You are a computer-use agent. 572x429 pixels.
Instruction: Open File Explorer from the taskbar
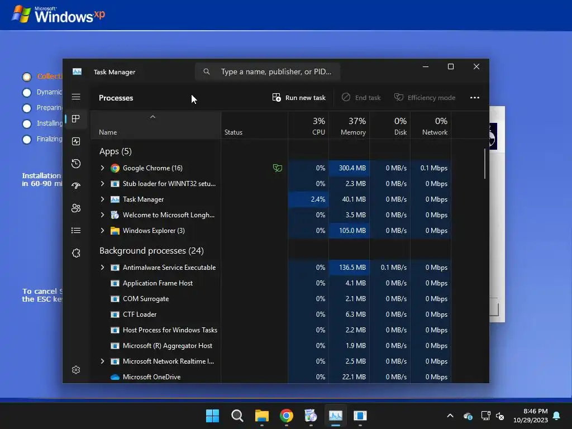[x=262, y=416]
